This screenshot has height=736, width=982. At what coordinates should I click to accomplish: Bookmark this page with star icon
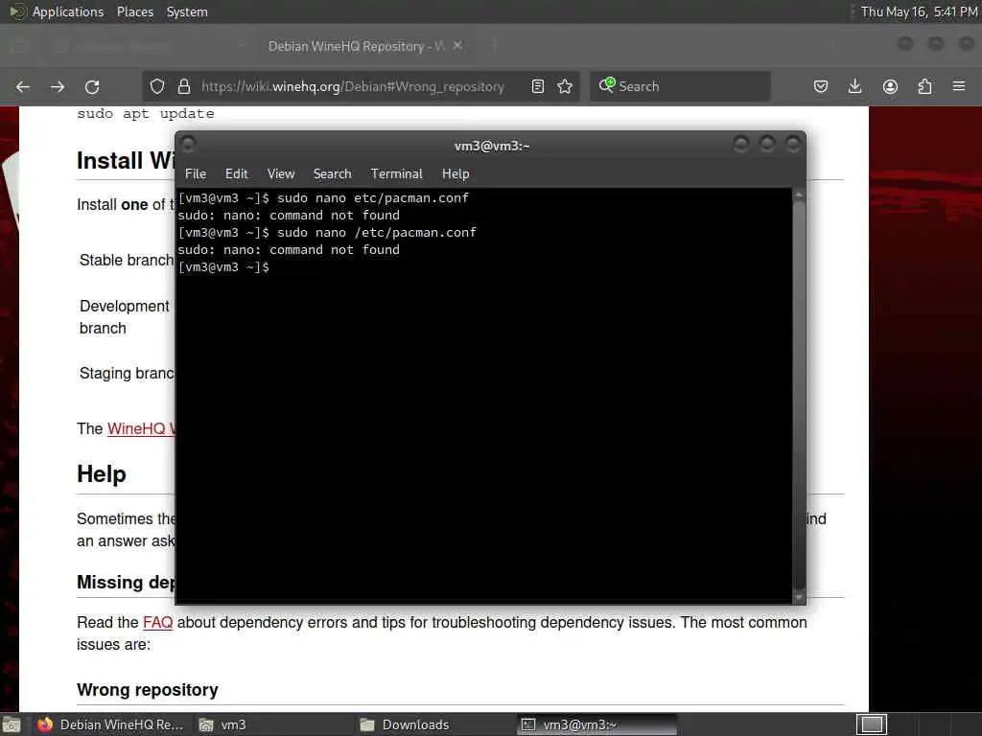pos(565,86)
